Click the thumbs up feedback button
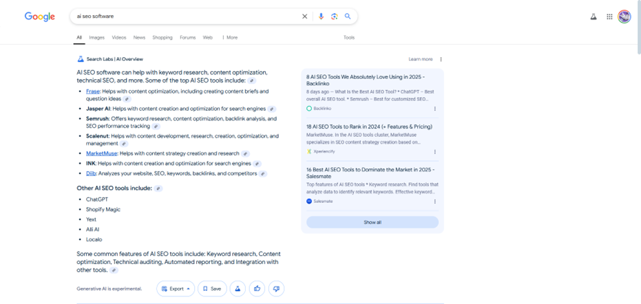Screen dimensions: 641x304 (x=257, y=289)
